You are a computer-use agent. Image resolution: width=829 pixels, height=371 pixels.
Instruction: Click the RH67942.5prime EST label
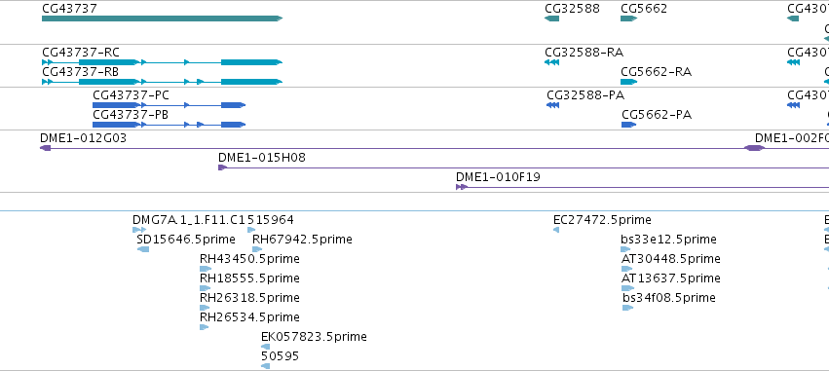tap(302, 240)
